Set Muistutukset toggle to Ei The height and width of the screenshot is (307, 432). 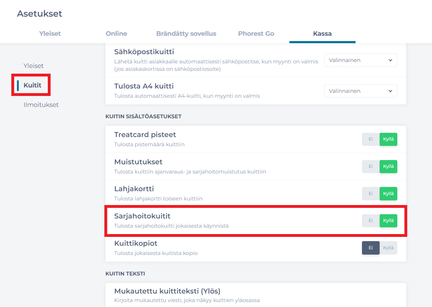pyautogui.click(x=370, y=166)
